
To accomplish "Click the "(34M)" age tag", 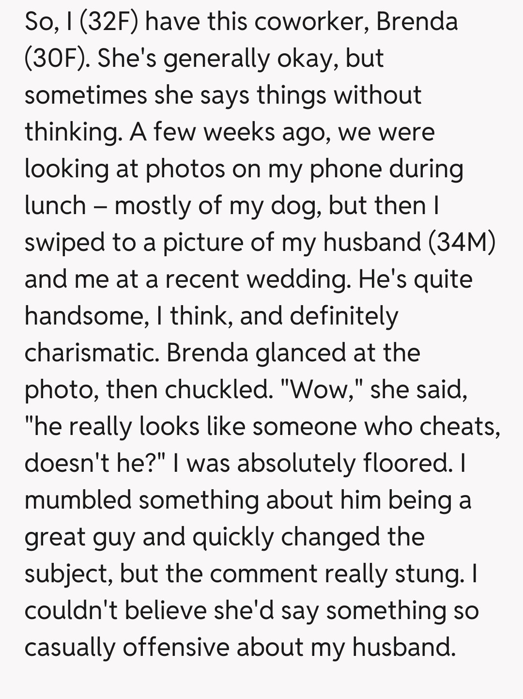I will (462, 242).
